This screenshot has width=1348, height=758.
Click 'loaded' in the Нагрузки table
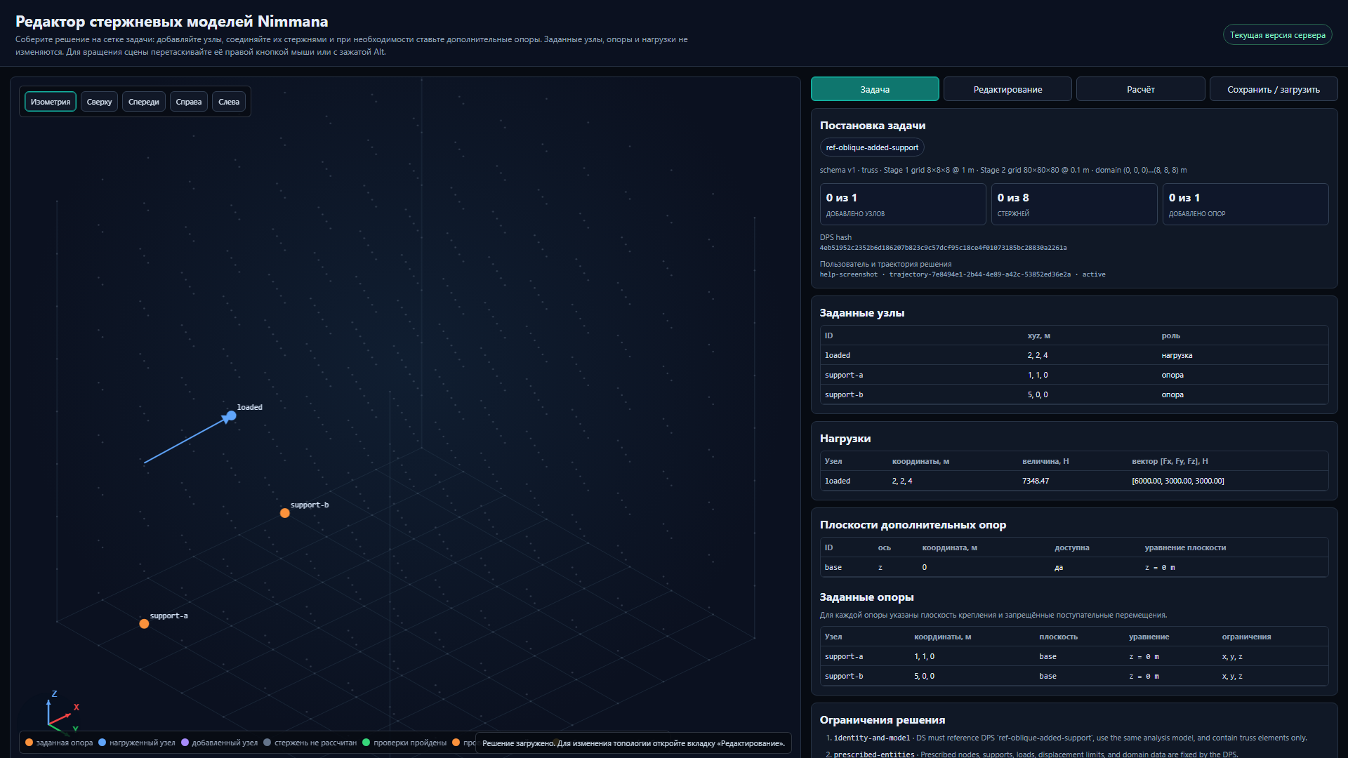pos(838,481)
